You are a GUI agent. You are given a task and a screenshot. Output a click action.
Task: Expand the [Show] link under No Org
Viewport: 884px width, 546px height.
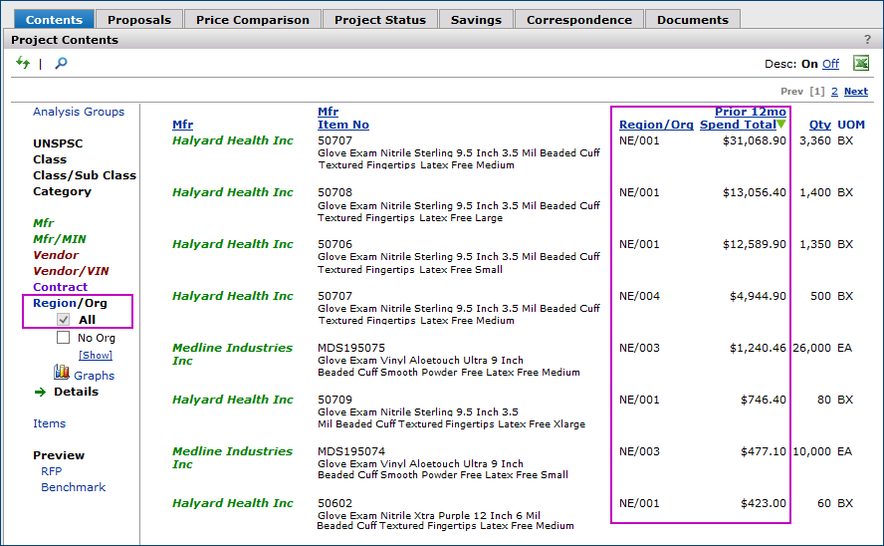click(x=96, y=355)
